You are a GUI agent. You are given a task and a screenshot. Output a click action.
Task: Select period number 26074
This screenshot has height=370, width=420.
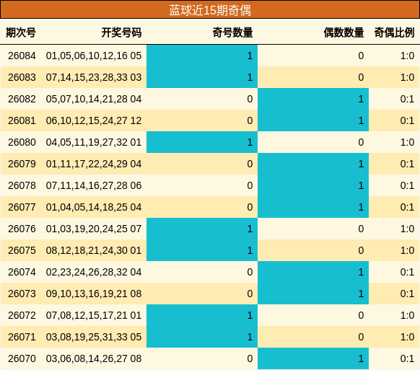point(22,272)
